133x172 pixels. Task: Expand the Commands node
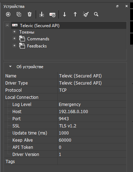pos(14,39)
